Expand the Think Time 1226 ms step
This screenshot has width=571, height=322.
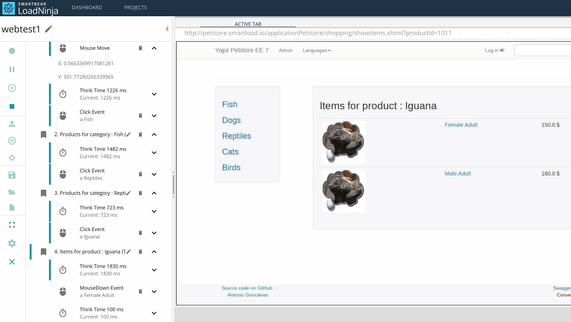154,94
